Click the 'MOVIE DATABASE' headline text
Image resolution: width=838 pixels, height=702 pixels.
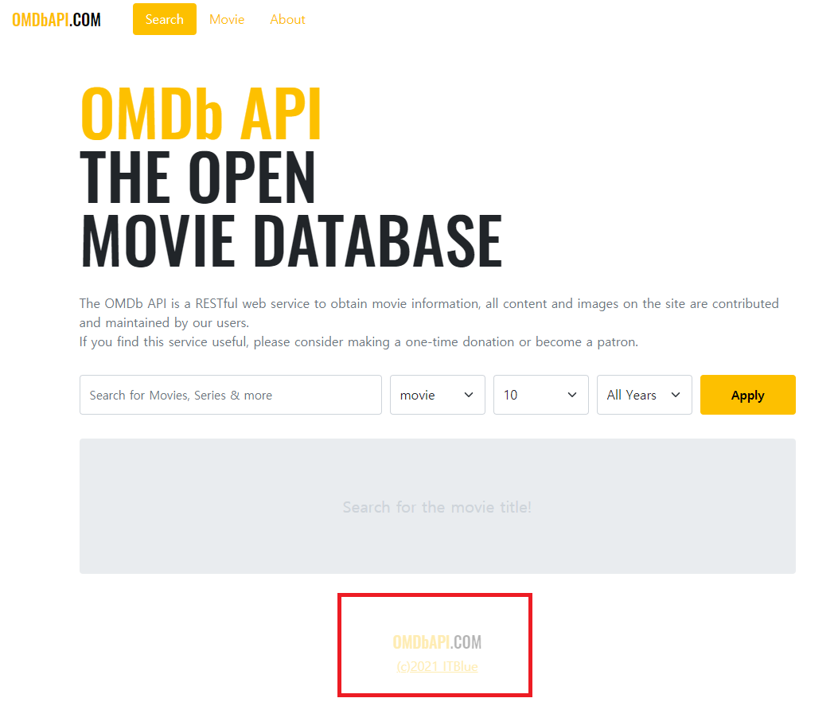(x=291, y=240)
